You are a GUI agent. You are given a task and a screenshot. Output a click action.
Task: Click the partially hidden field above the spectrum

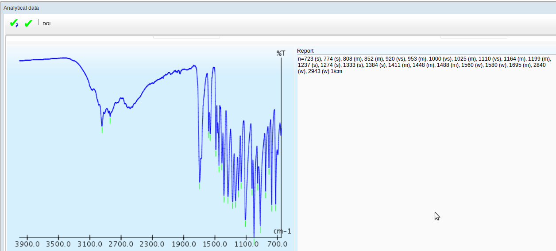pyautogui.click(x=186, y=37)
